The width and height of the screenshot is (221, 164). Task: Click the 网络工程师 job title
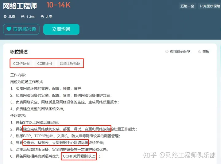pos(20,6)
